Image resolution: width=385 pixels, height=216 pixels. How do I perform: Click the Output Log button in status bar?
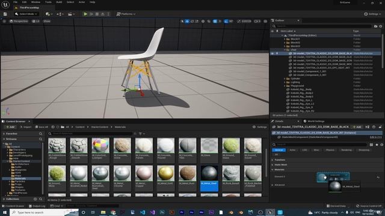[37, 206]
